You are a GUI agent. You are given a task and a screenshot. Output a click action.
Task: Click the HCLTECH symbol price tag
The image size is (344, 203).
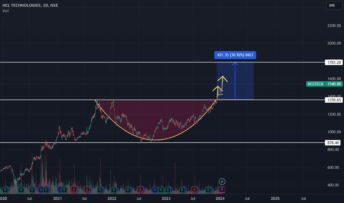point(315,84)
